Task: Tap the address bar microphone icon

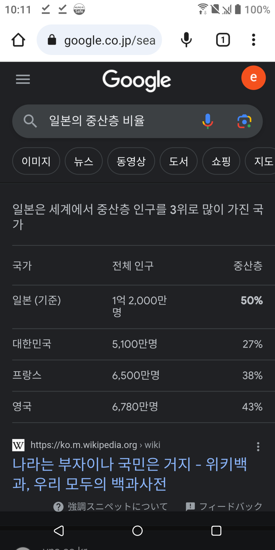Action: (x=186, y=40)
